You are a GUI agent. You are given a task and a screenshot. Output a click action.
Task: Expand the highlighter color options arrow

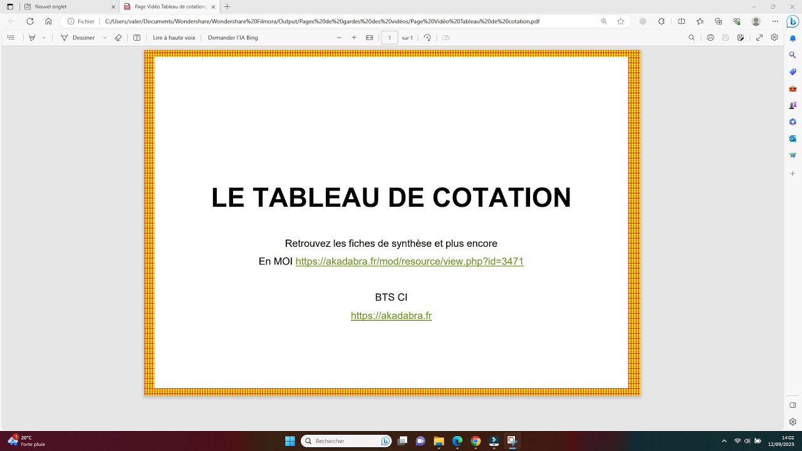tap(44, 38)
